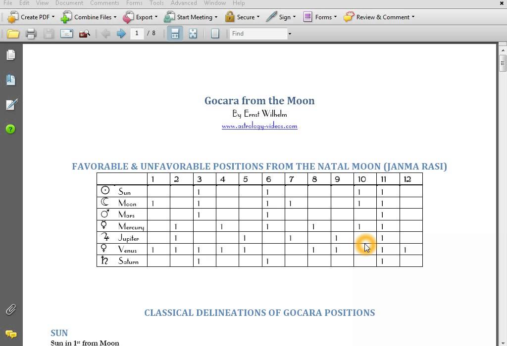Click the page number input field
The image size is (507, 346).
(x=137, y=33)
